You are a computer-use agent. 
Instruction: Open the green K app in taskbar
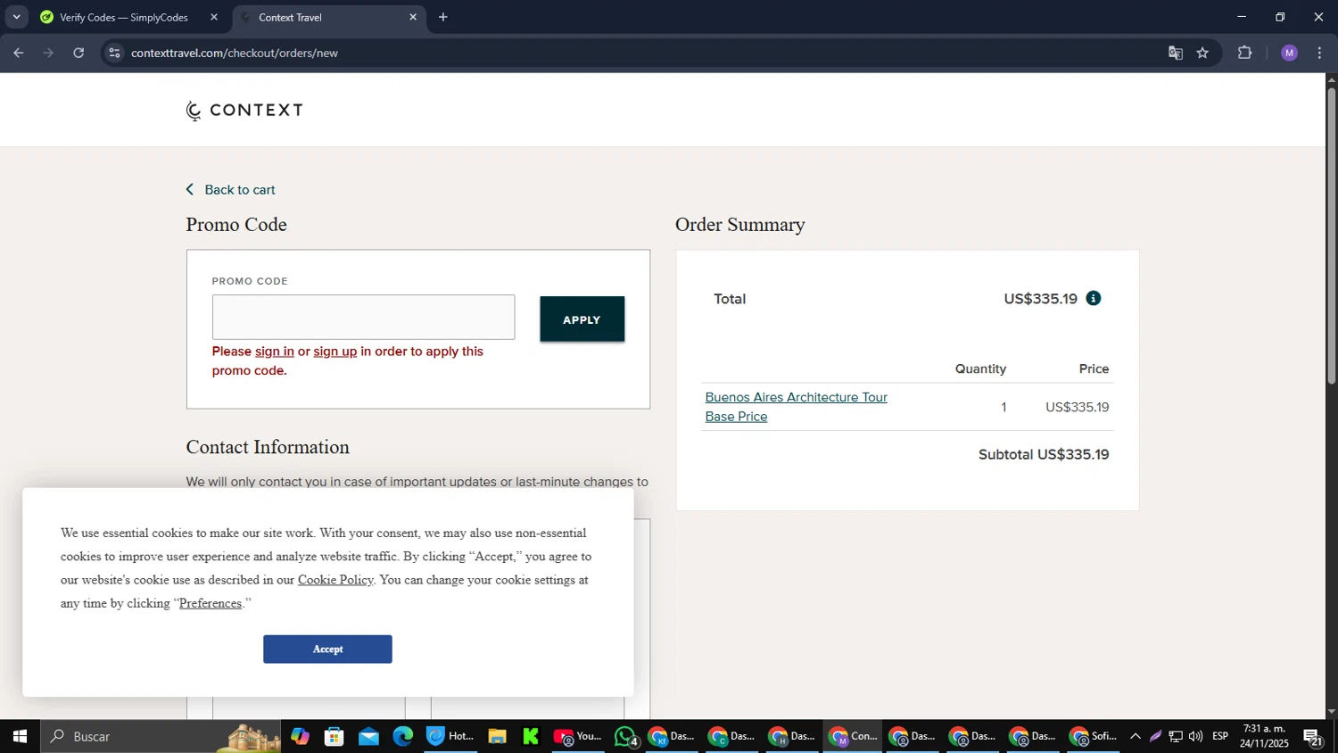pos(531,736)
